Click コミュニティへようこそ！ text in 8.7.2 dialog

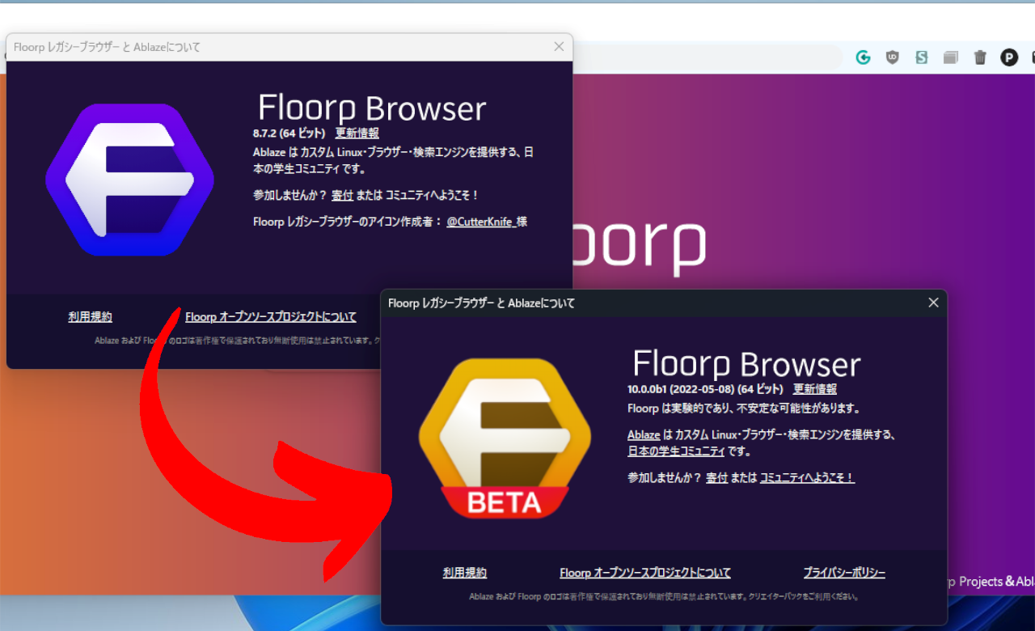coord(433,195)
